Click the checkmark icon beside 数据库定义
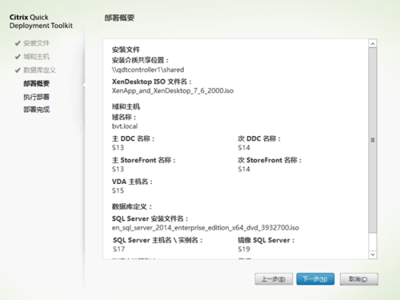This screenshot has width=400, height=300. (18, 70)
